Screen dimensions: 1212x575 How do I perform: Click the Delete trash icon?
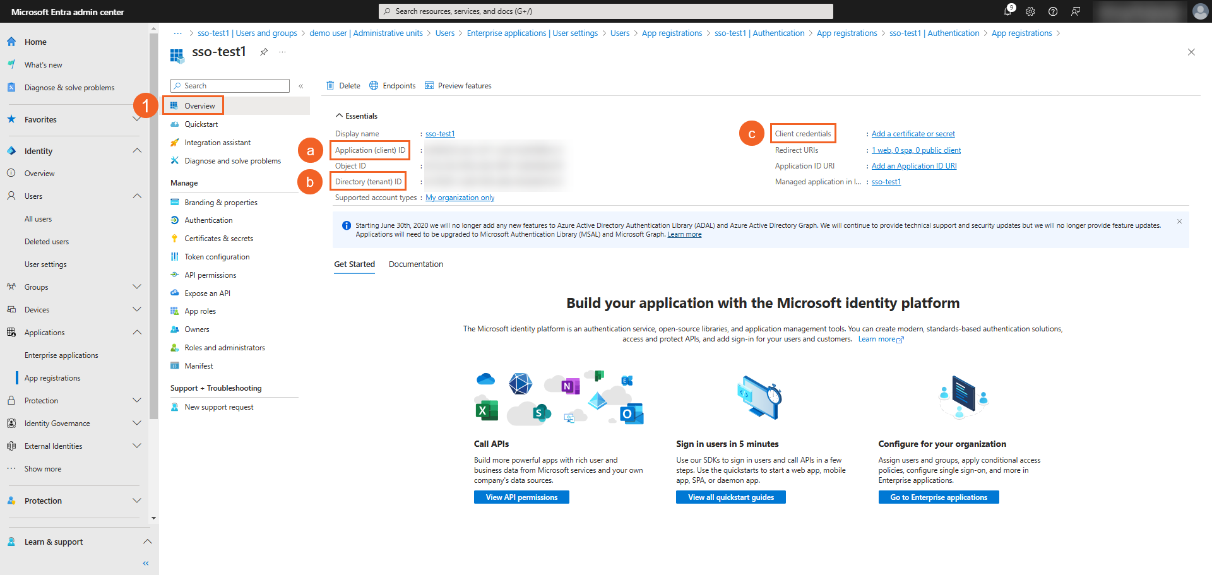click(330, 86)
